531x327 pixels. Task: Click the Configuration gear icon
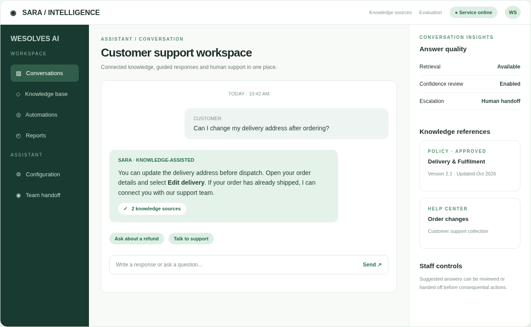(x=19, y=175)
